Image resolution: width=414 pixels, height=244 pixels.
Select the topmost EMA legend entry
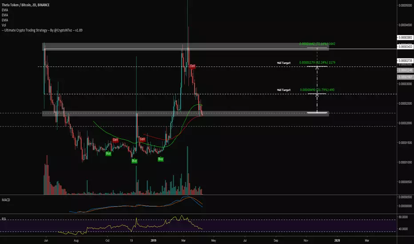pos(5,10)
